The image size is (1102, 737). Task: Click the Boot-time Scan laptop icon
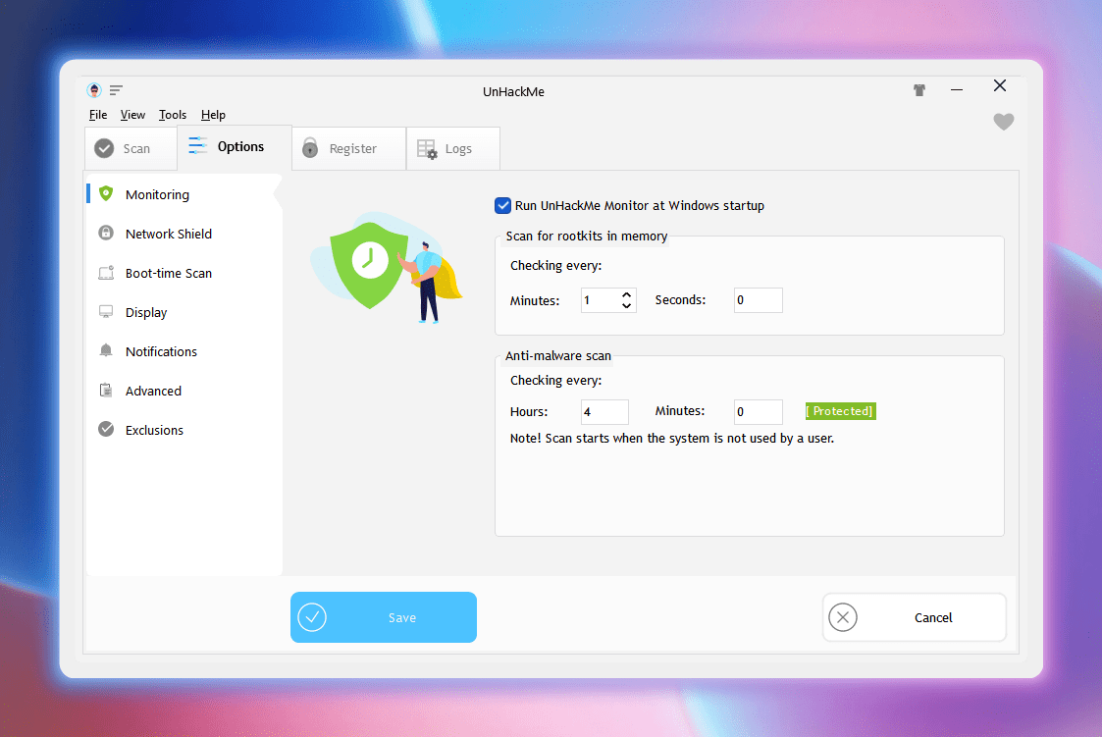[106, 273]
